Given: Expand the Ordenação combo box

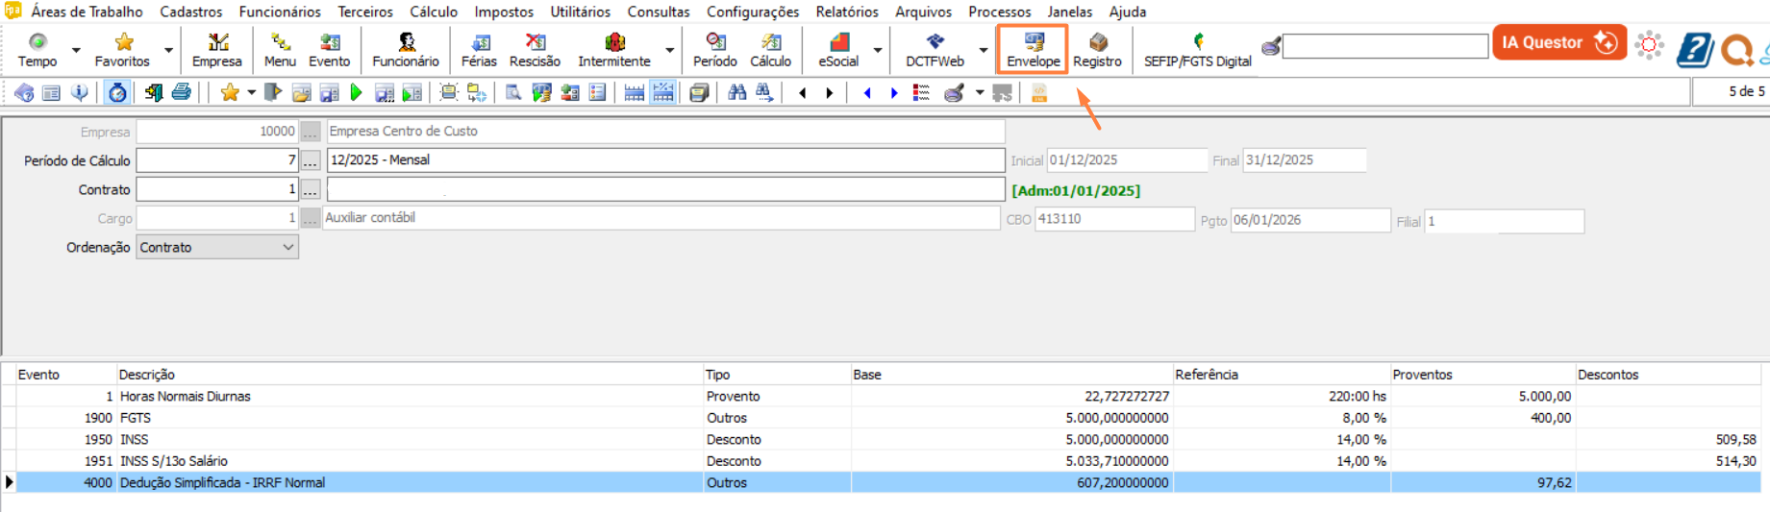Looking at the screenshot, I should (x=287, y=248).
